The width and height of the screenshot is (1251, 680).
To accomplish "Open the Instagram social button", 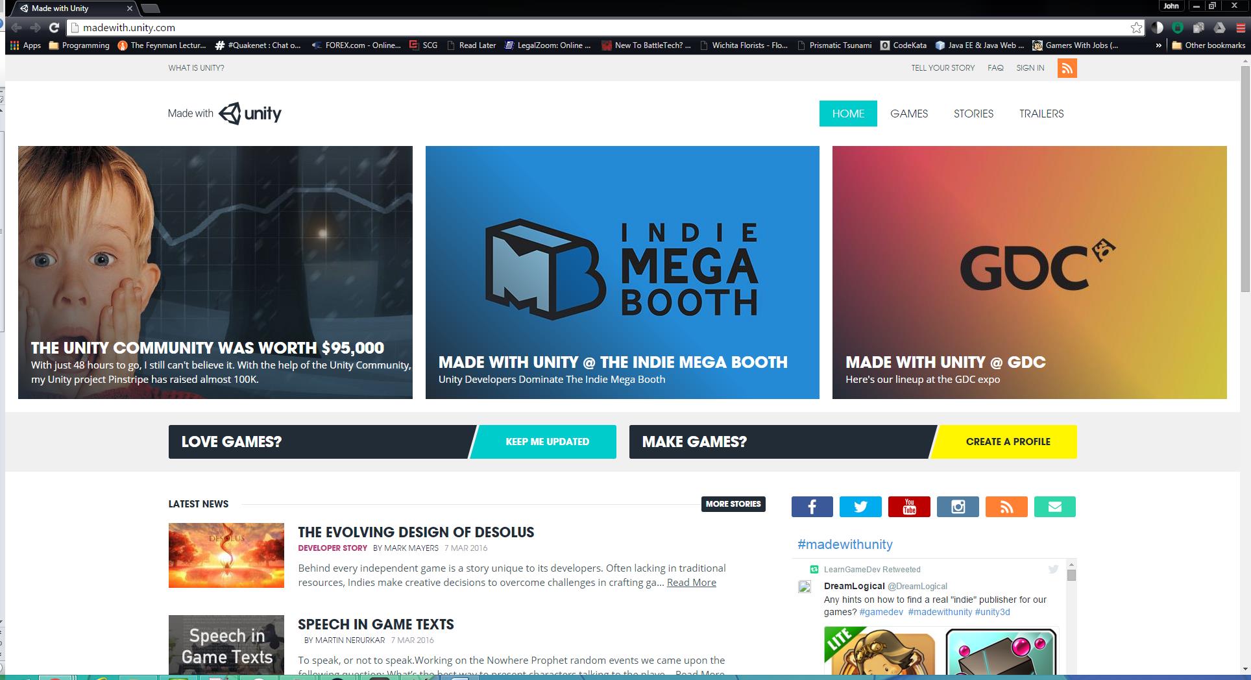I will click(x=958, y=507).
